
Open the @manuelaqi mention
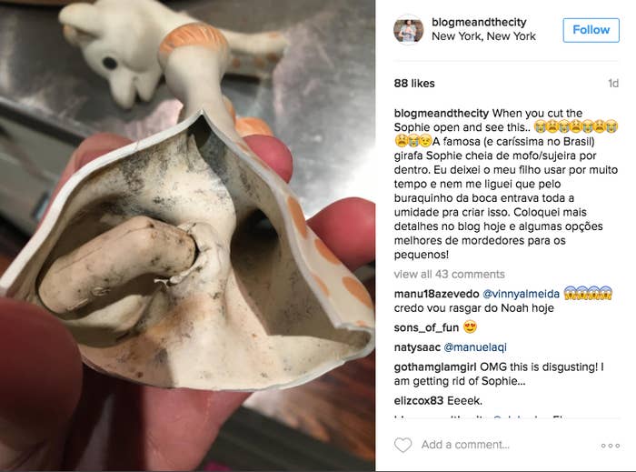click(x=475, y=347)
